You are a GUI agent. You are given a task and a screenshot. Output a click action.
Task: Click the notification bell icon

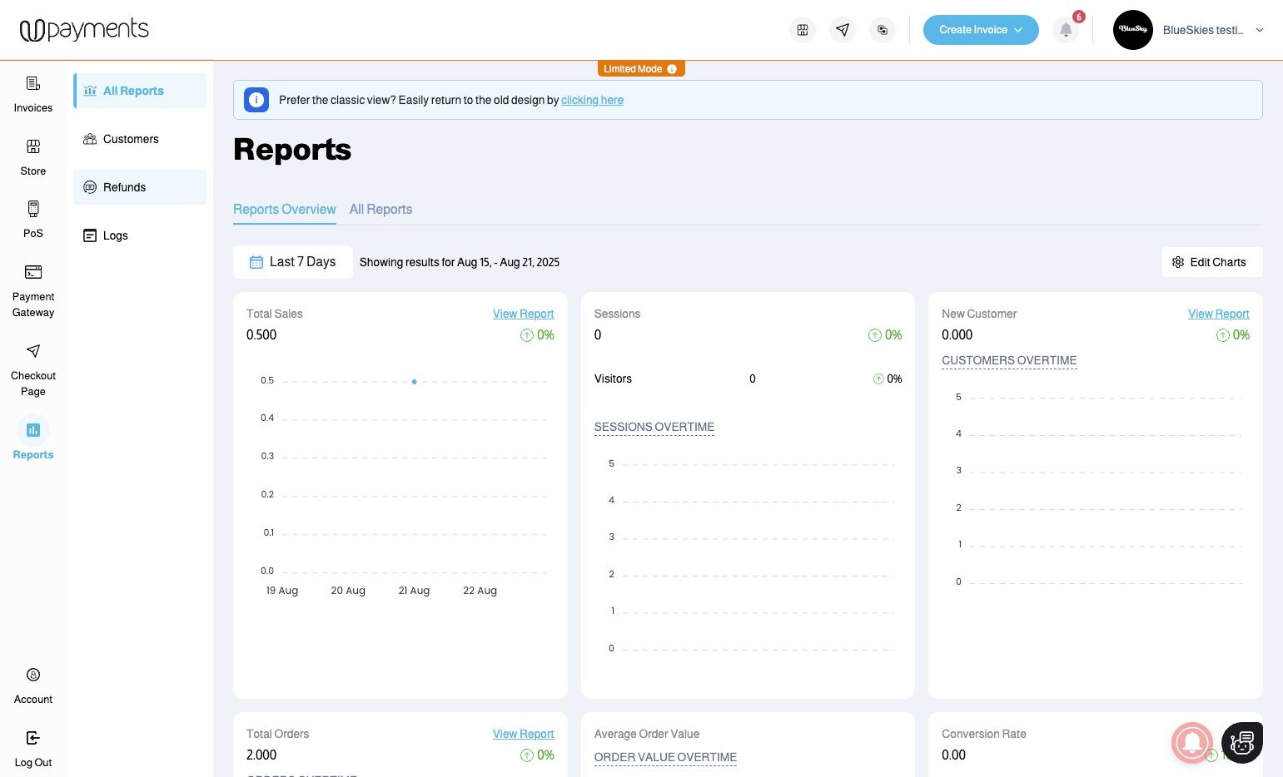click(x=1066, y=30)
